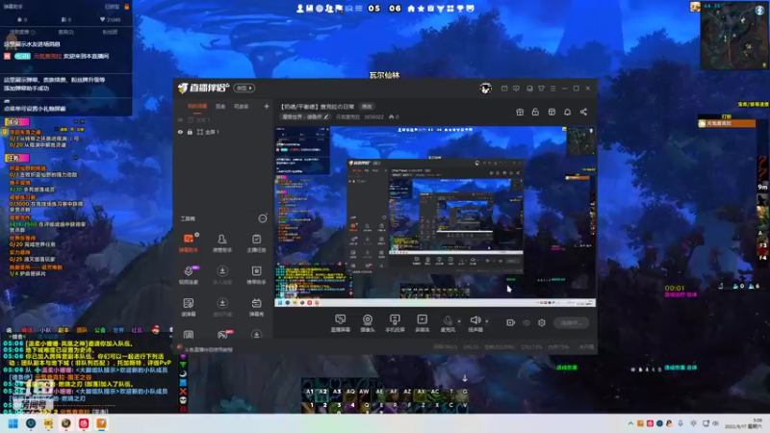Select the 全屏 1 source row
This screenshot has width=770, height=433.
pyautogui.click(x=223, y=132)
